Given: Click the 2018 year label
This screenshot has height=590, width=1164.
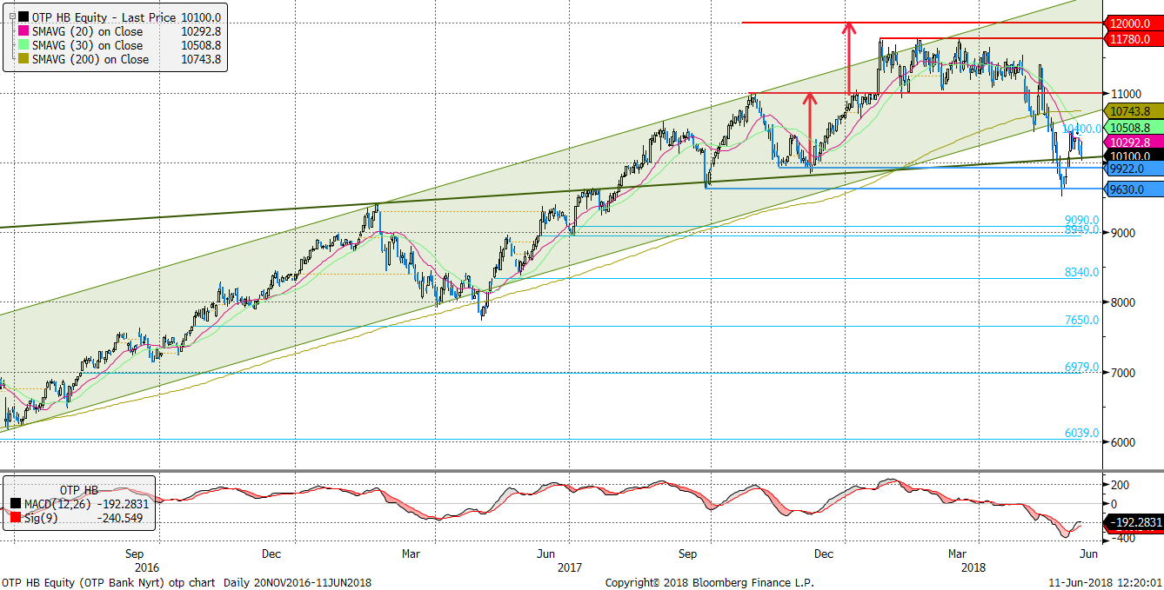Looking at the screenshot, I should coord(974,567).
